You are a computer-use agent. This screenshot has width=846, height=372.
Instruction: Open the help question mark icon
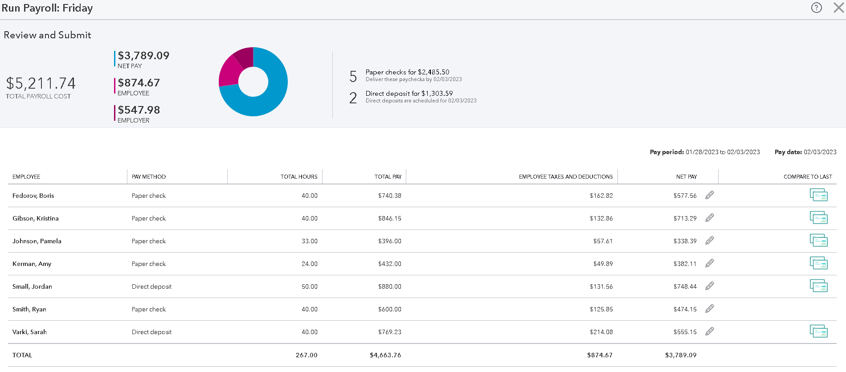click(x=816, y=8)
